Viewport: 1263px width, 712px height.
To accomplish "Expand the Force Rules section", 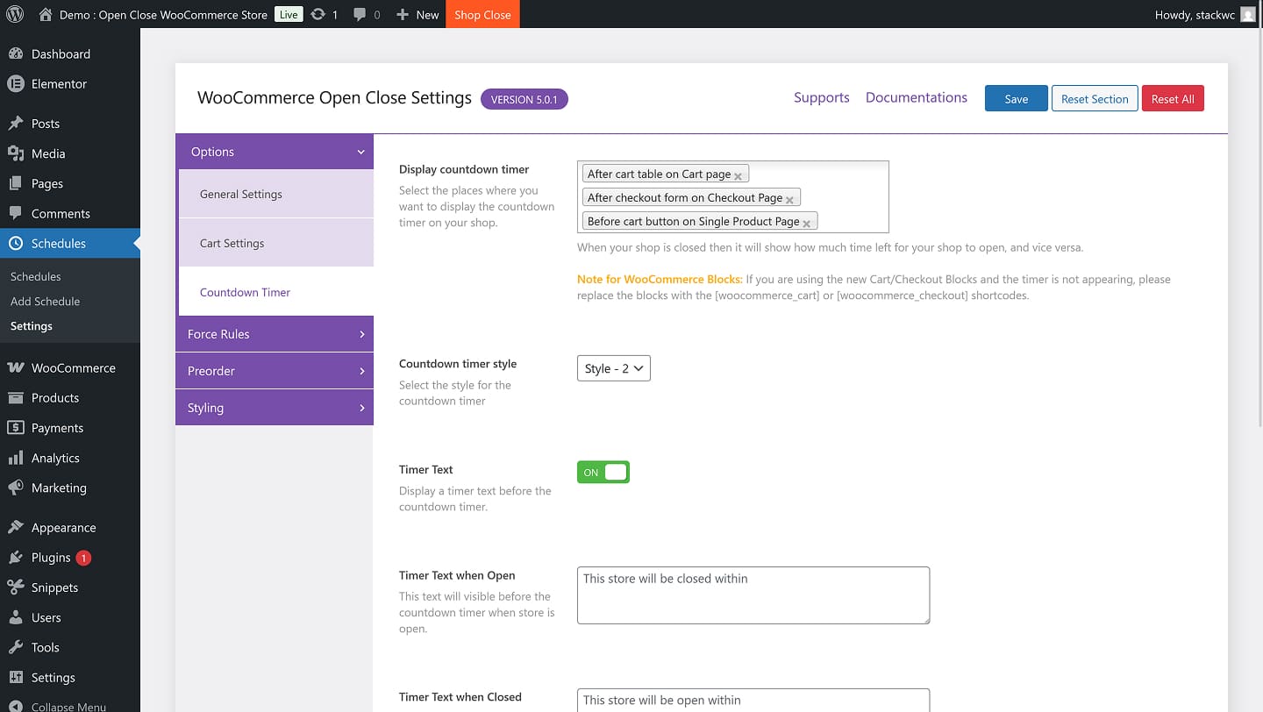I will 275,334.
